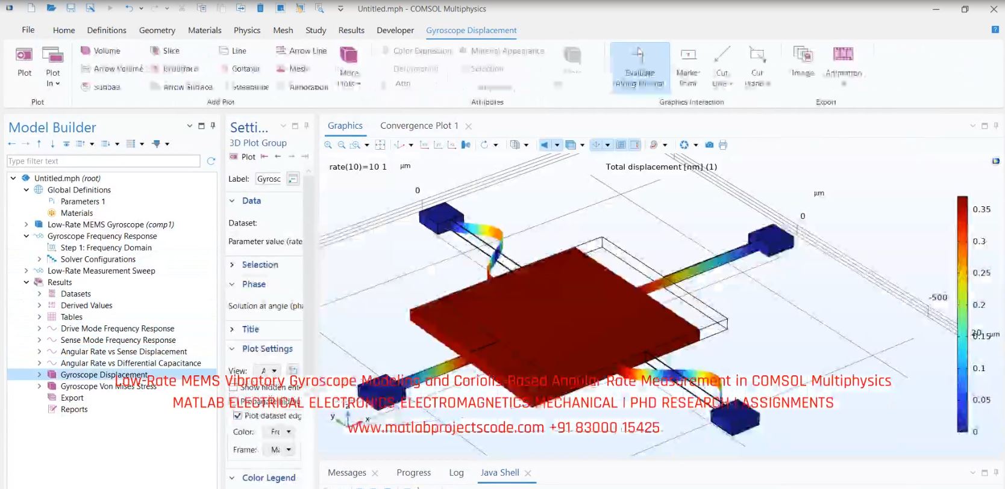Select the Parameters 1 node
Image resolution: width=1005 pixels, height=489 pixels.
[83, 201]
